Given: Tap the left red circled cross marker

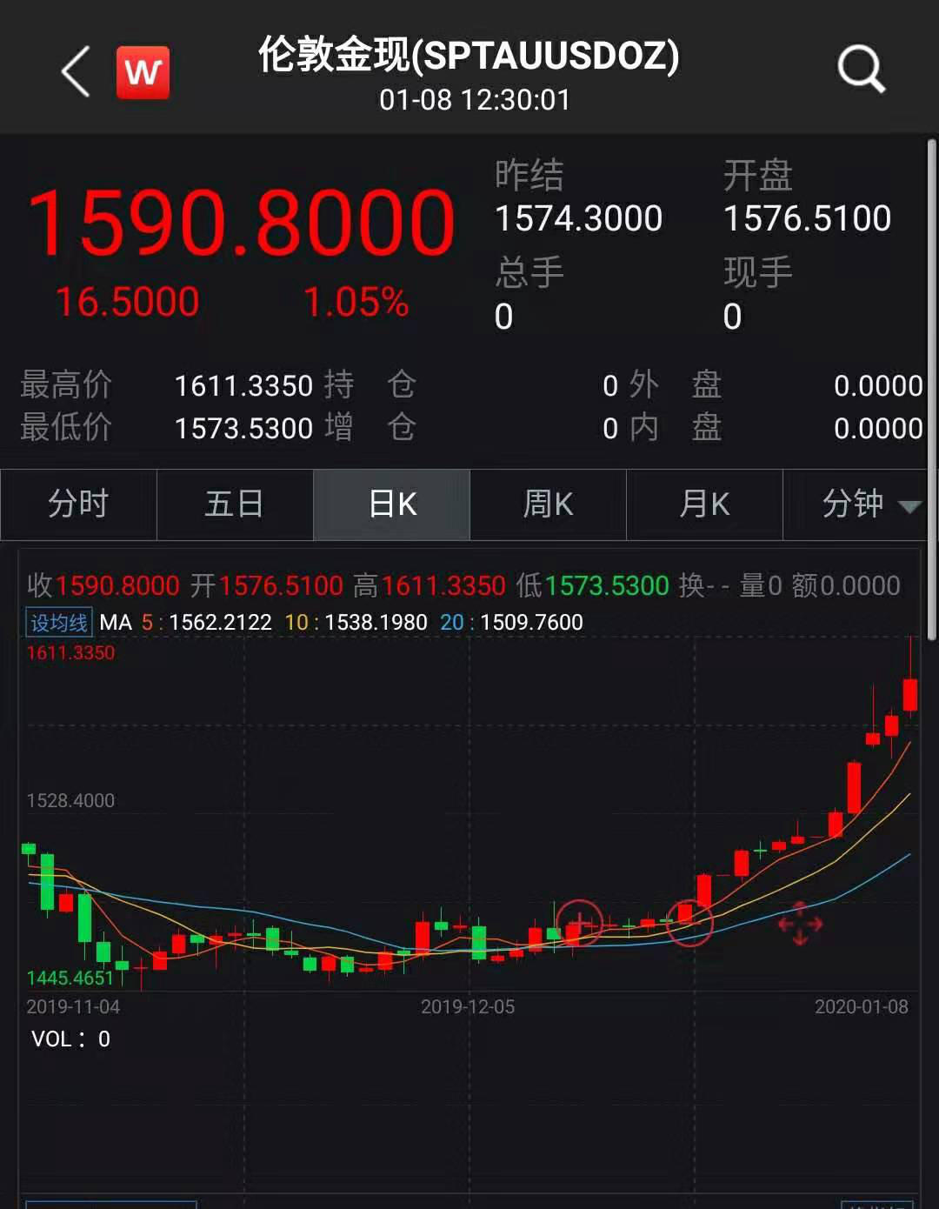Looking at the screenshot, I should click(579, 922).
